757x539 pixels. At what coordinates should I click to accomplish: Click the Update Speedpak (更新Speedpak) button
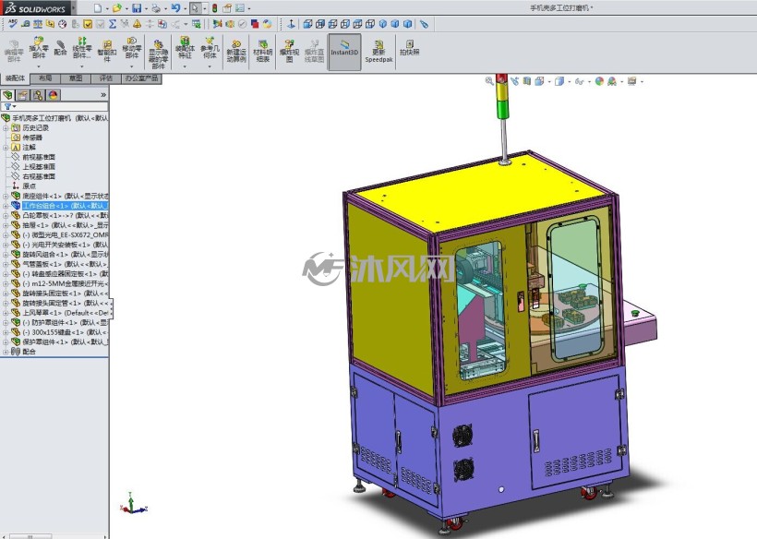click(379, 52)
